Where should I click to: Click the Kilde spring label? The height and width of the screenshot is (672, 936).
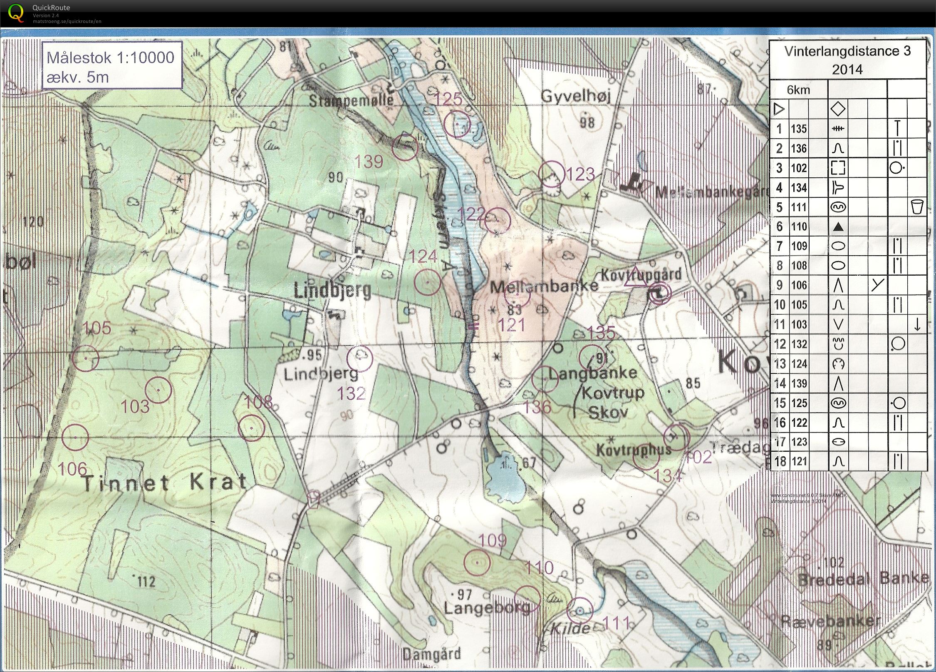coord(570,629)
